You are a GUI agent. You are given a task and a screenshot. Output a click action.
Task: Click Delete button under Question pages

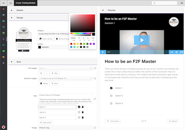(44, 83)
